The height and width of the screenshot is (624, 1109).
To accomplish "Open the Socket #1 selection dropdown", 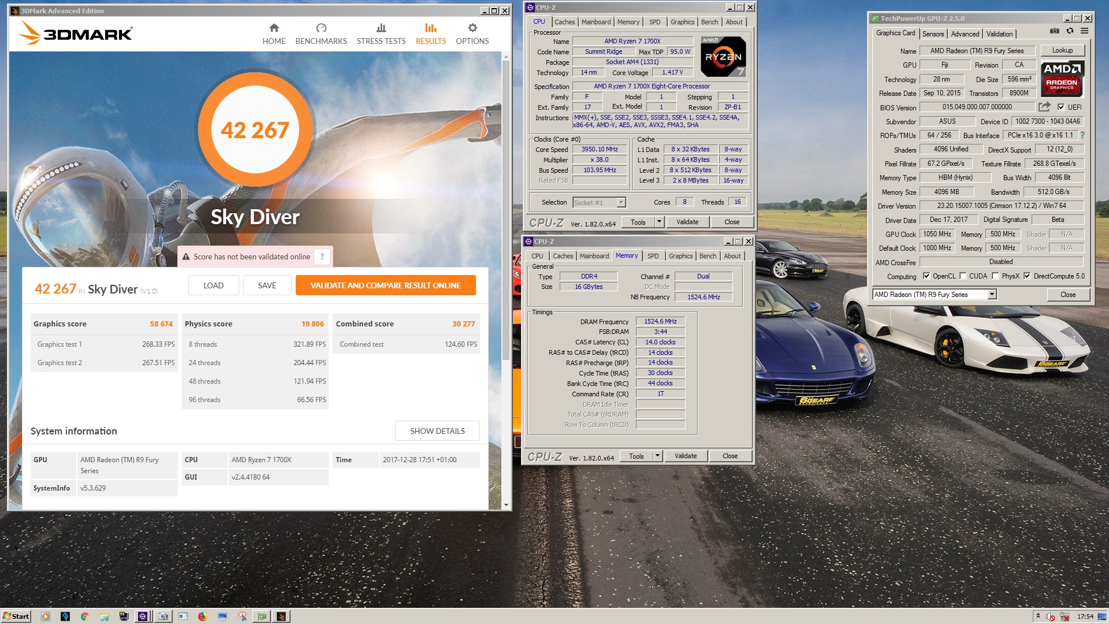I will (621, 203).
